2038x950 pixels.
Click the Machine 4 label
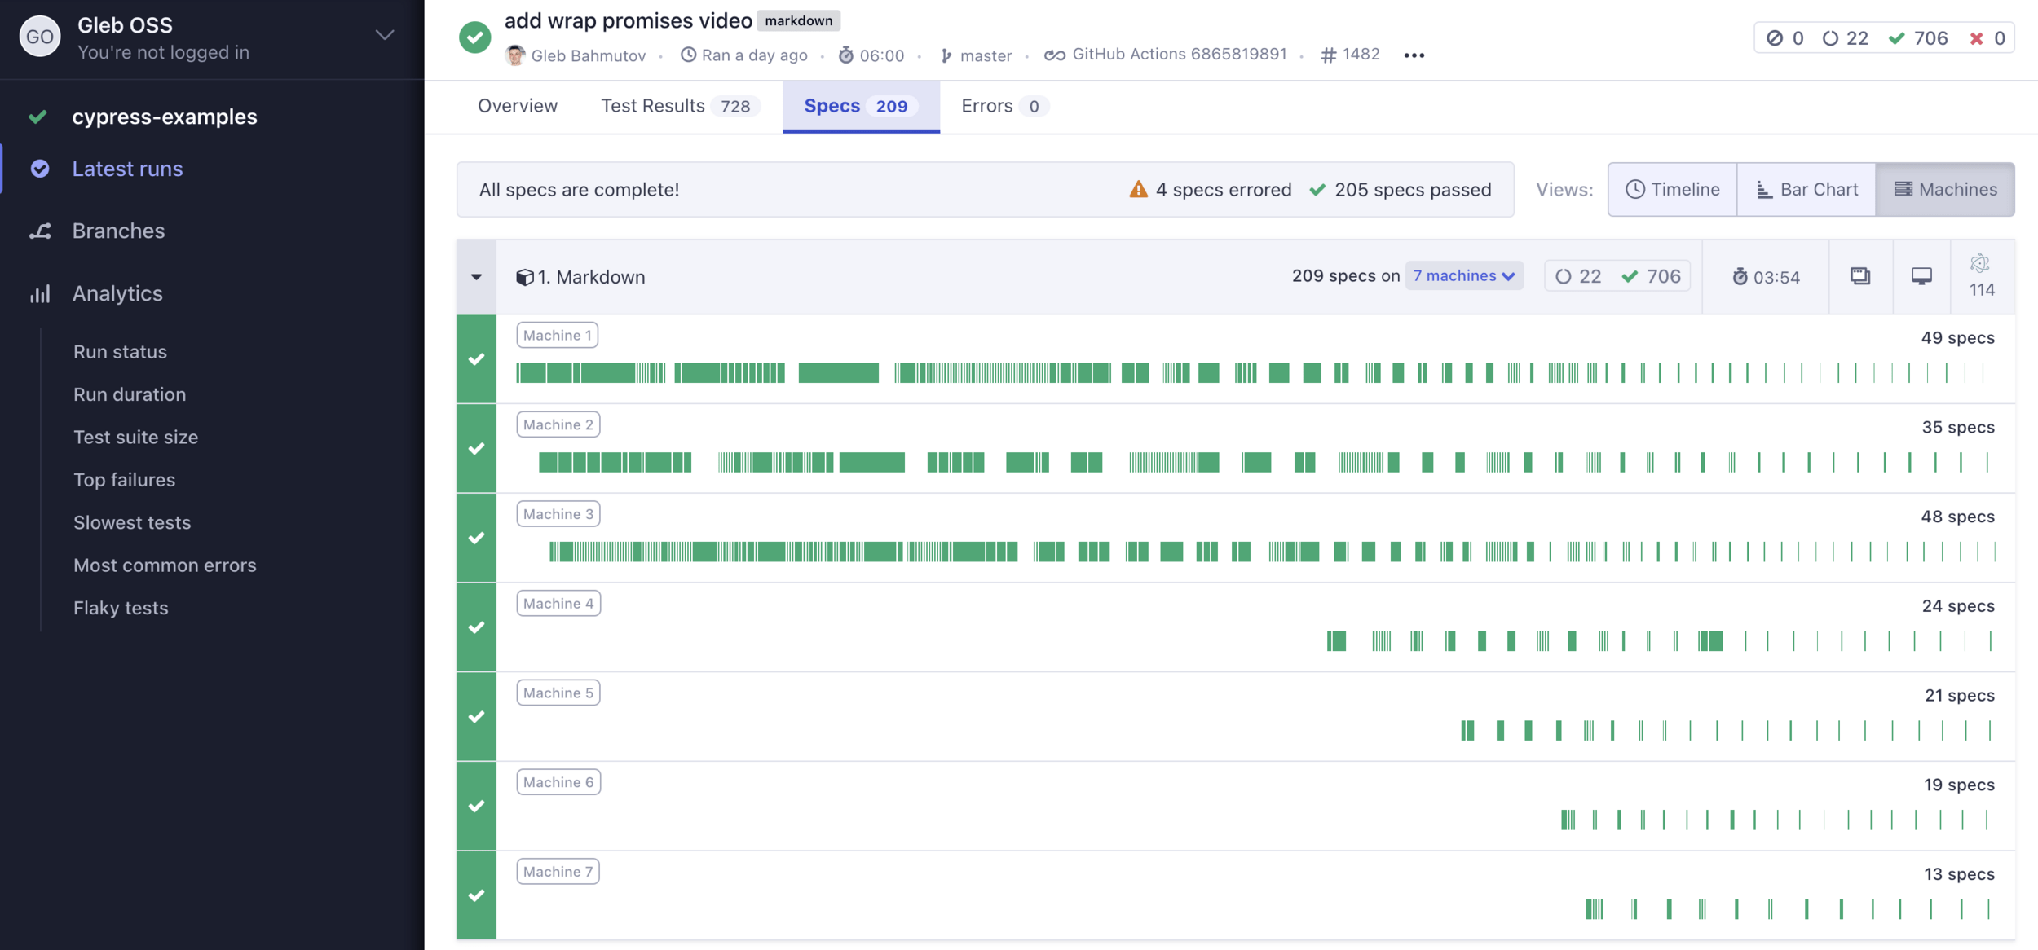tap(558, 604)
